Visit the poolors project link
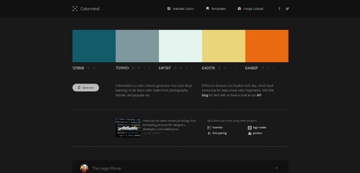 255,133
